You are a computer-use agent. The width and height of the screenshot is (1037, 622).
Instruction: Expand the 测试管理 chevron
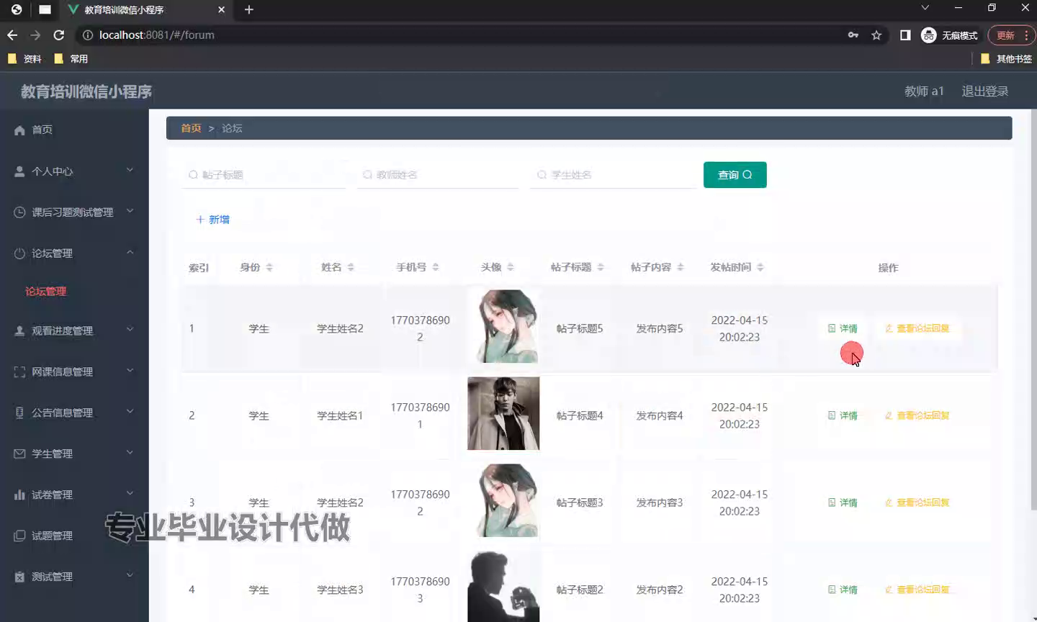(x=130, y=574)
